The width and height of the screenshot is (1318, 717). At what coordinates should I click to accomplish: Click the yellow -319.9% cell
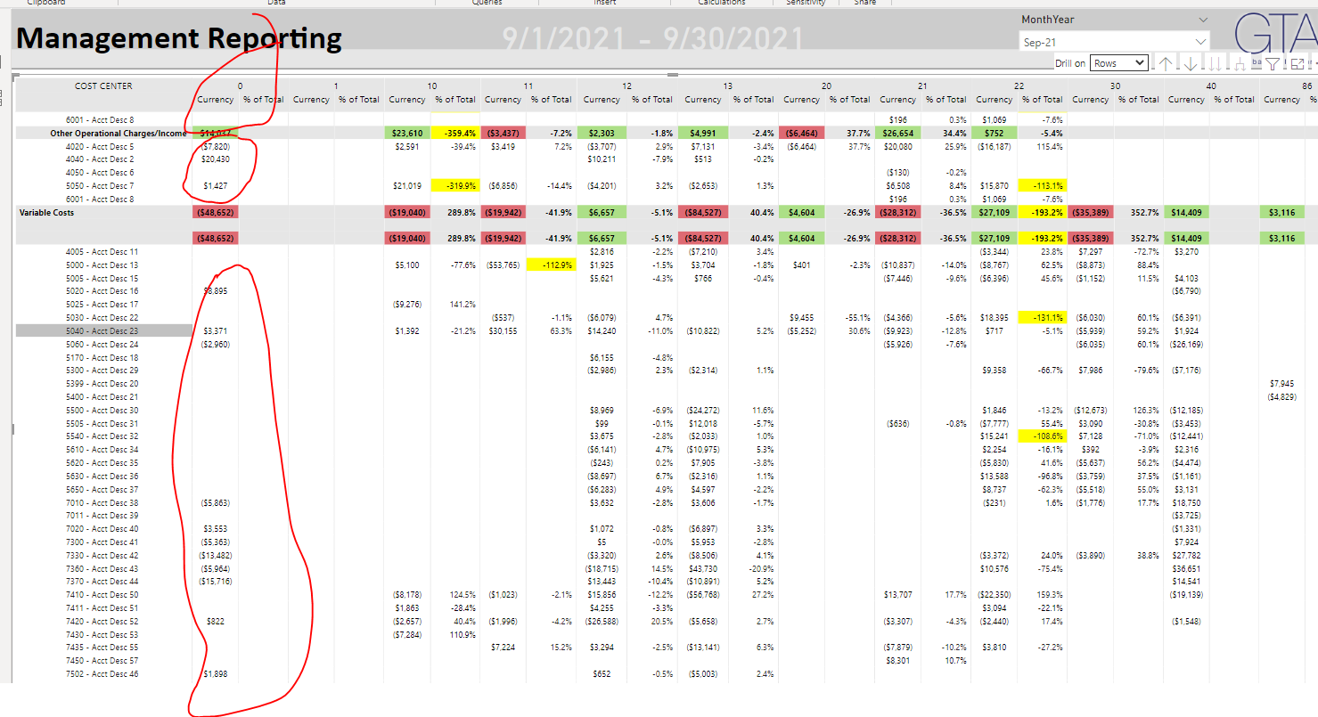(455, 186)
